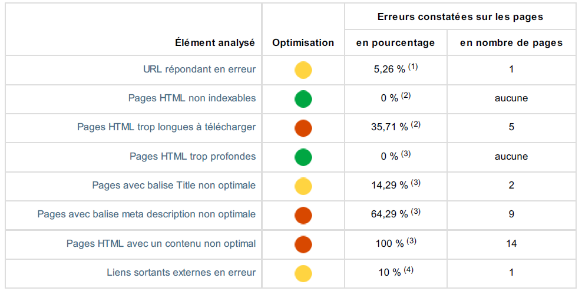The image size is (582, 291).
Task: Open Pages avec balise meta description non optimale
Action: coord(147,214)
